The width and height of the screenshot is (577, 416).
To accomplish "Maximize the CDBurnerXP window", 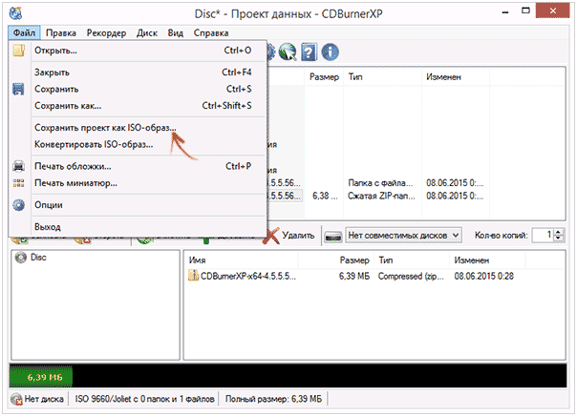I will click(x=525, y=11).
